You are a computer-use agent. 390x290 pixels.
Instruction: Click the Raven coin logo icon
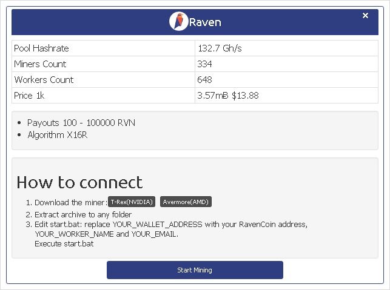pyautogui.click(x=178, y=22)
